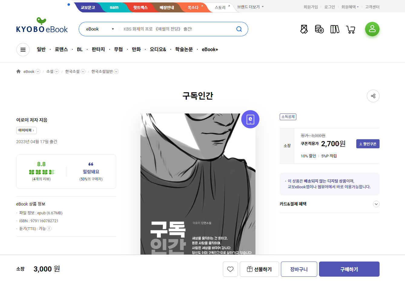The height and width of the screenshot is (283, 405).
Task: Click the share icon
Action: tap(373, 96)
